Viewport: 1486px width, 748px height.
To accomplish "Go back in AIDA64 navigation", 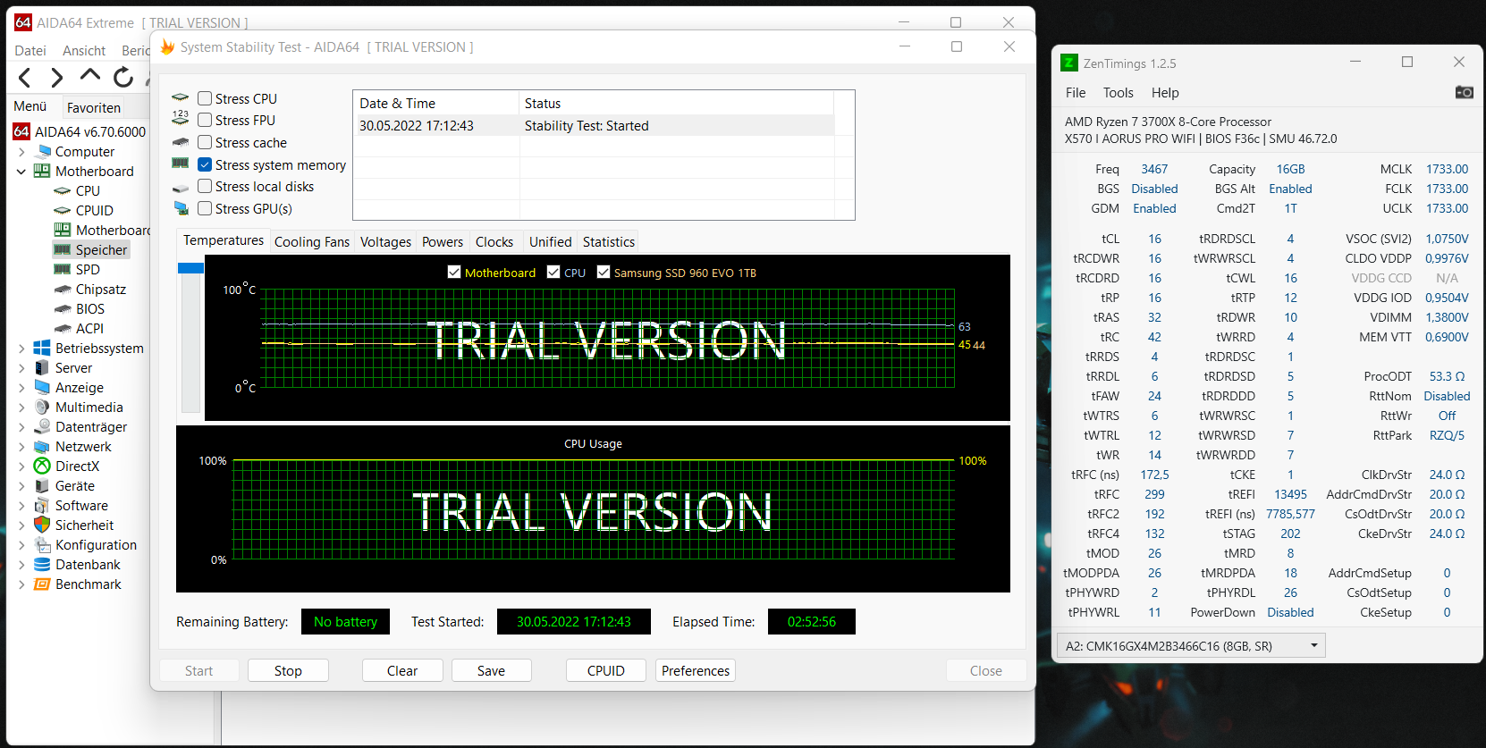I will (x=25, y=78).
